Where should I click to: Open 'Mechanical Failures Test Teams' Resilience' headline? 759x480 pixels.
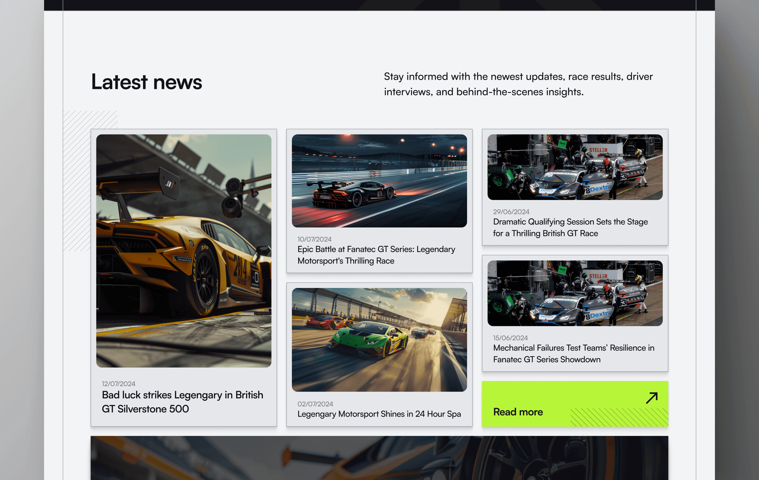coord(573,353)
